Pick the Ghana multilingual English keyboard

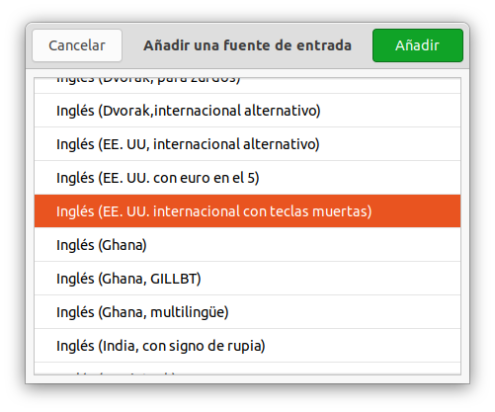(x=247, y=312)
